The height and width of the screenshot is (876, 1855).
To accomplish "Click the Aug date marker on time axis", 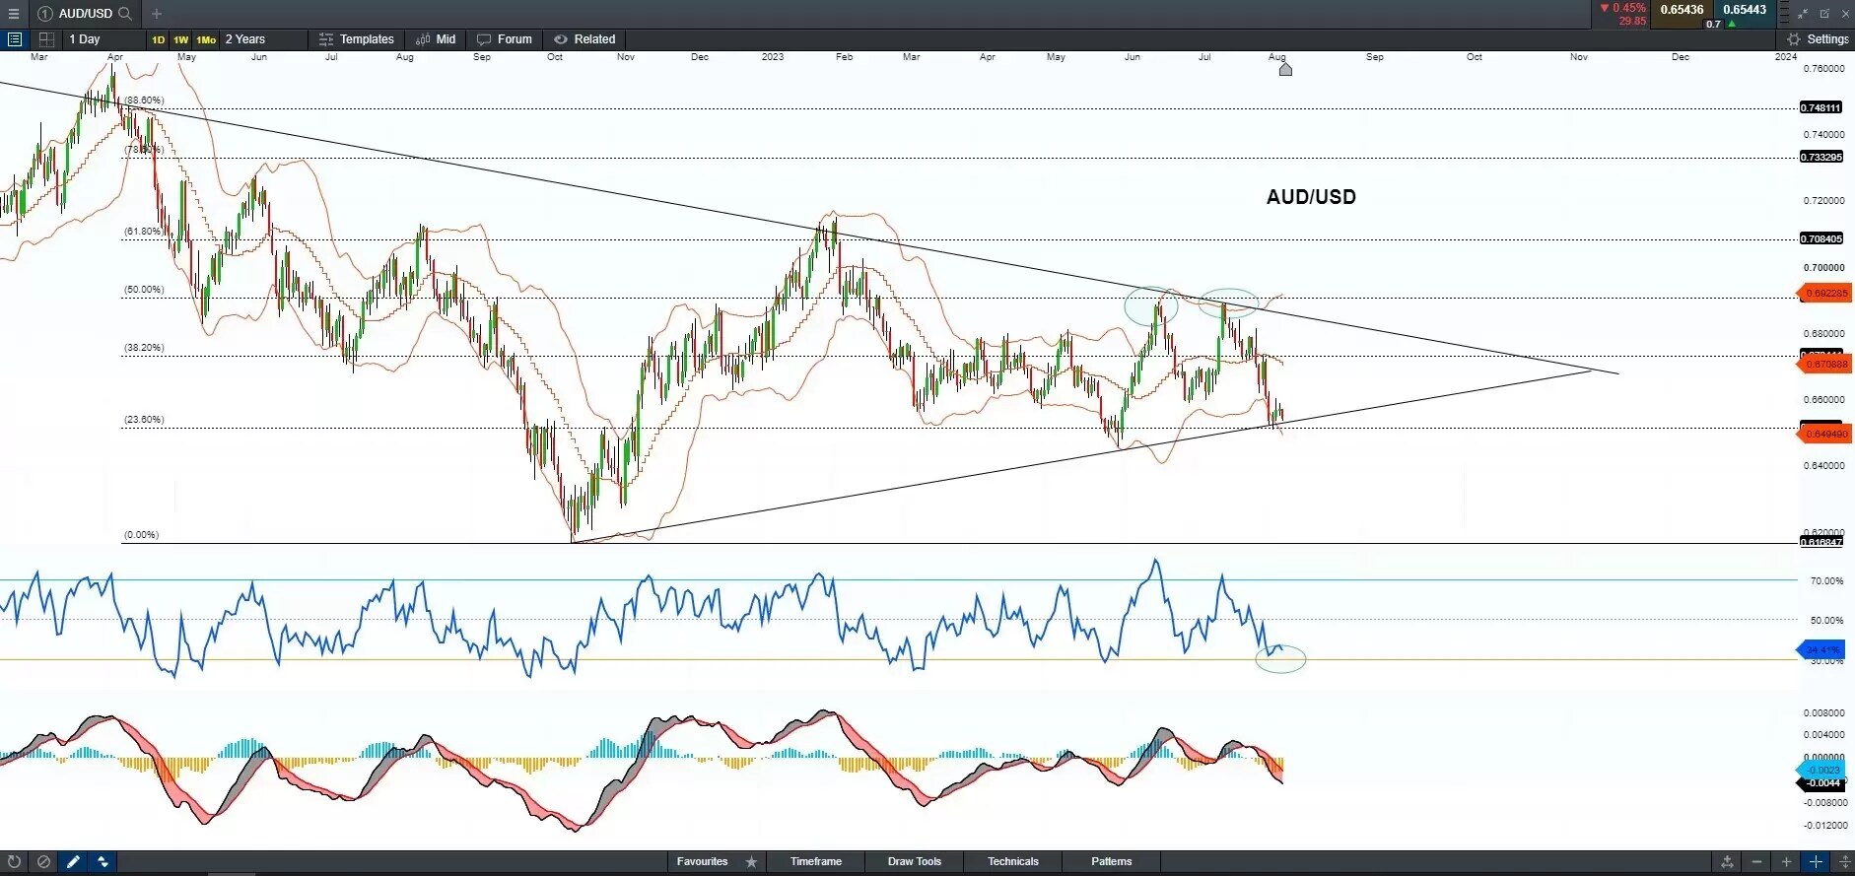I will click(x=1285, y=69).
